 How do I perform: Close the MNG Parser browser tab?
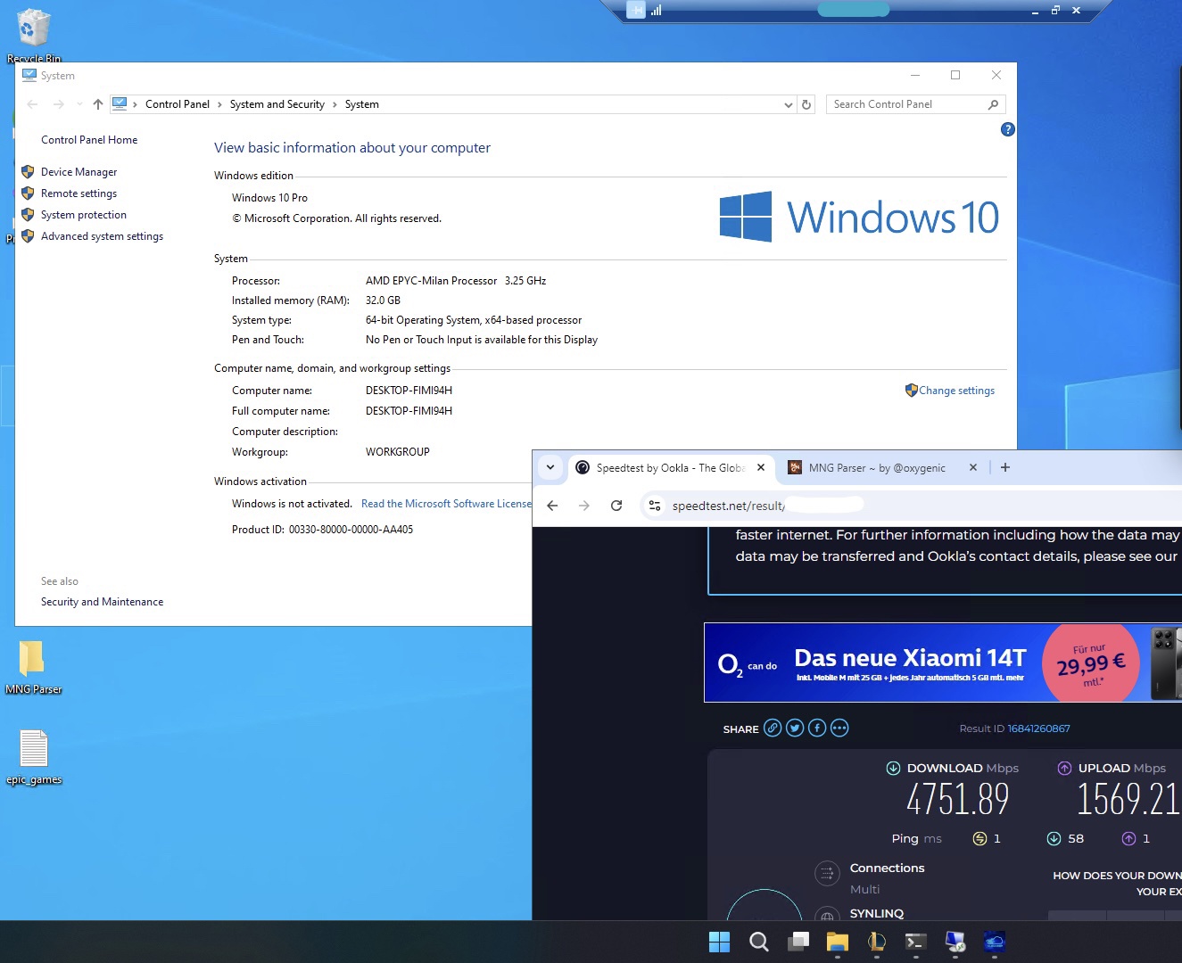(x=973, y=467)
